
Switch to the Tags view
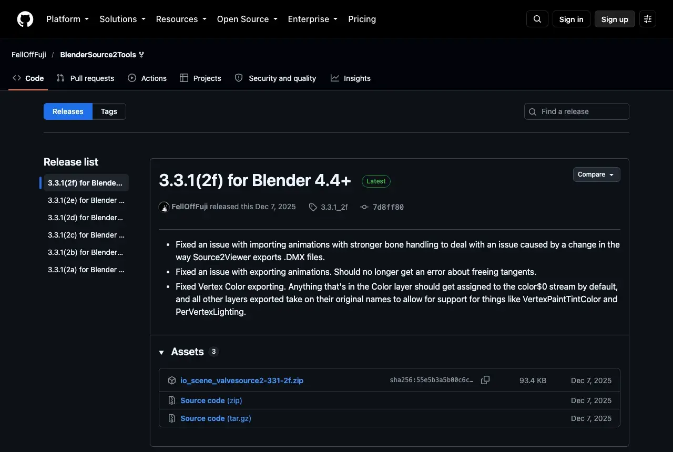pos(109,111)
